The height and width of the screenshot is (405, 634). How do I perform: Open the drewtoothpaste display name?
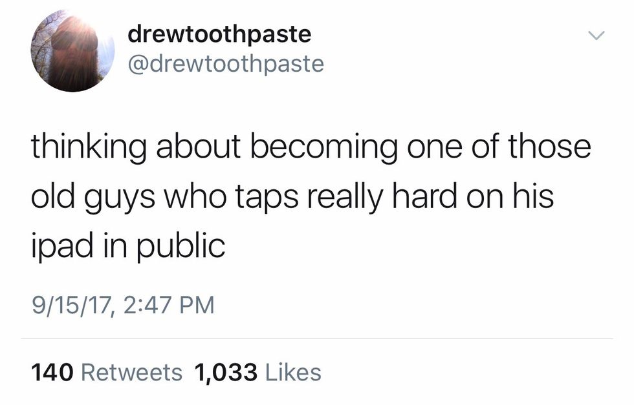pos(219,35)
